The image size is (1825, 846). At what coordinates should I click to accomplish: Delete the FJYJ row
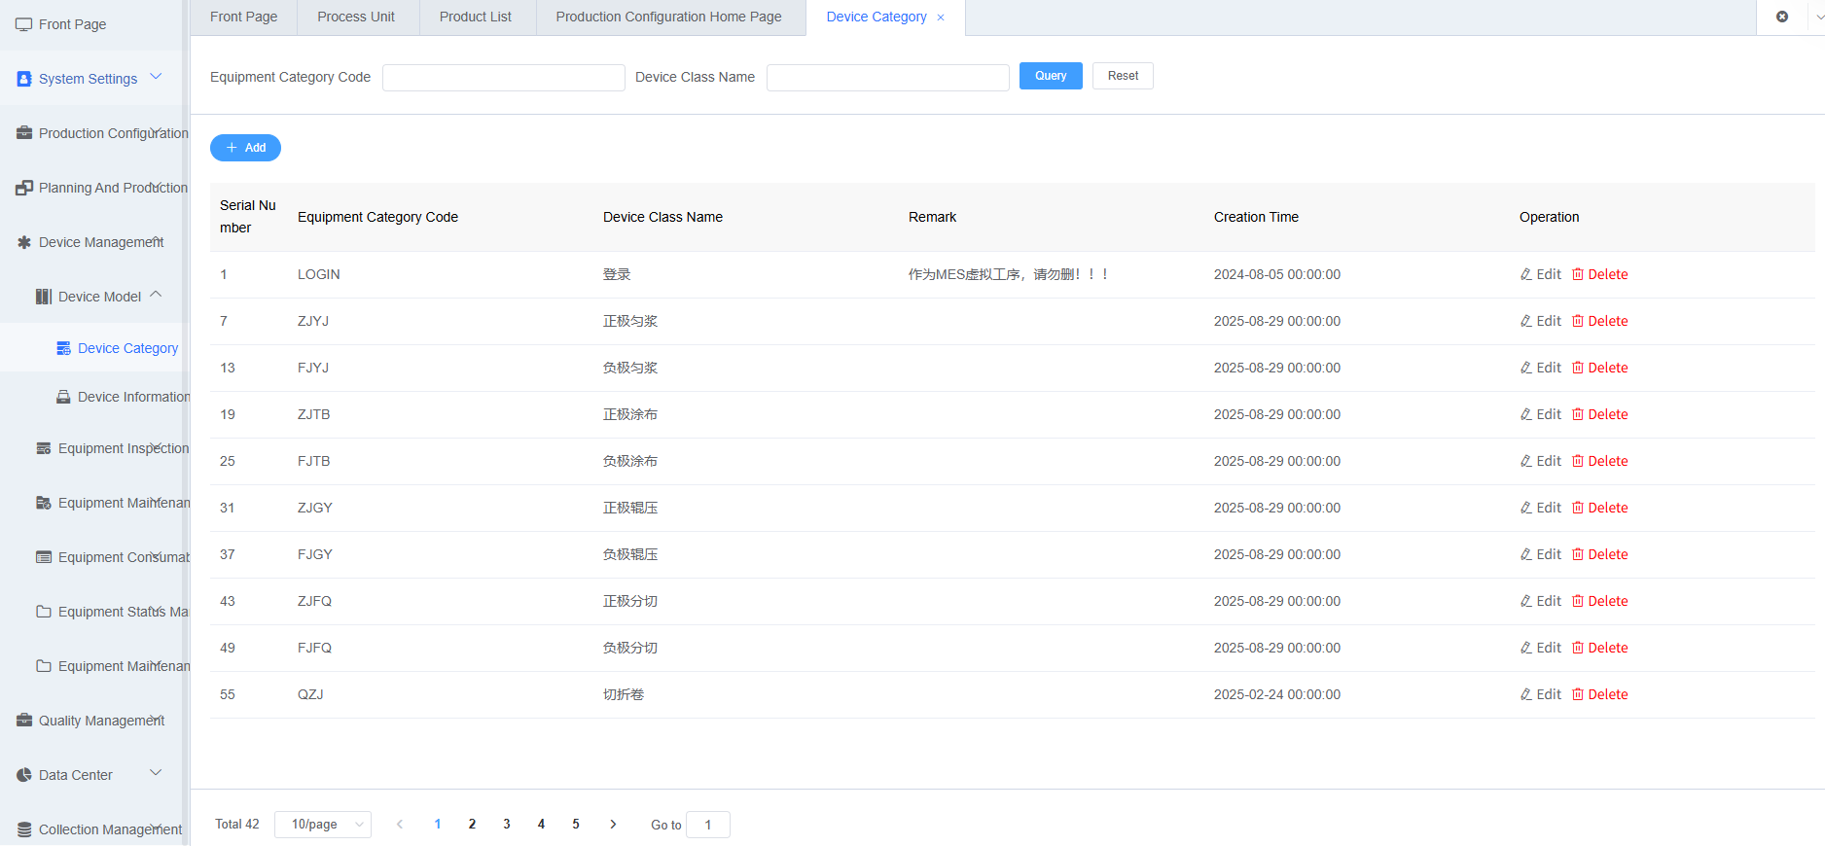coord(1600,368)
